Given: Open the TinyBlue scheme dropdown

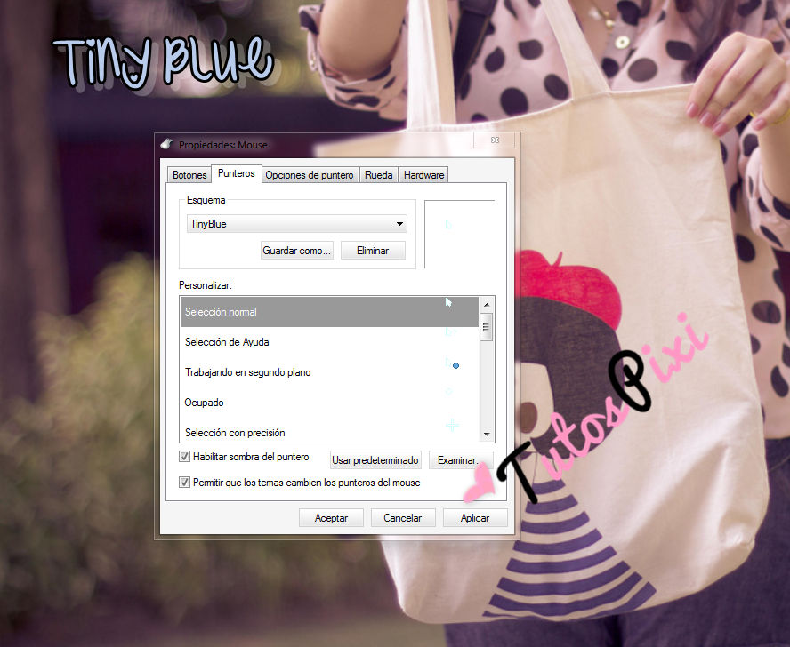Looking at the screenshot, I should [297, 224].
